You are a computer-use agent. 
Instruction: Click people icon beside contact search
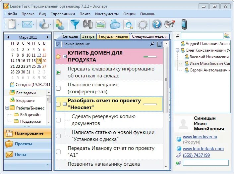point(227,36)
